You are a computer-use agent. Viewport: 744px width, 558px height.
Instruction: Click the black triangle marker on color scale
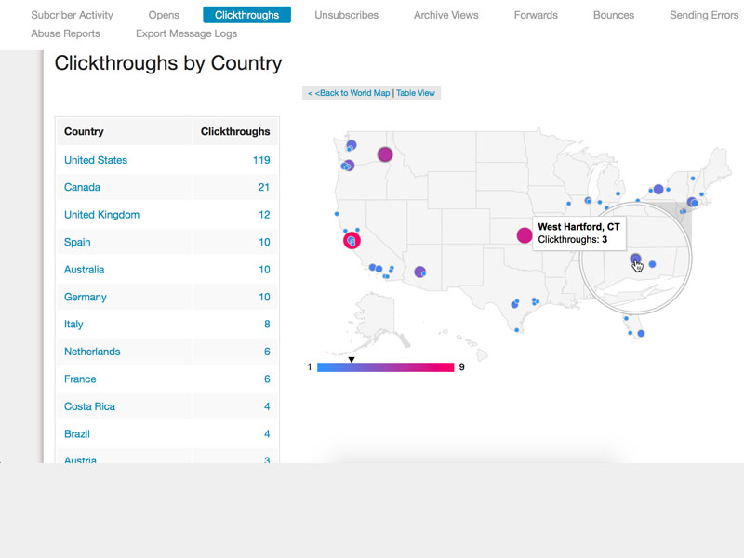tap(352, 359)
